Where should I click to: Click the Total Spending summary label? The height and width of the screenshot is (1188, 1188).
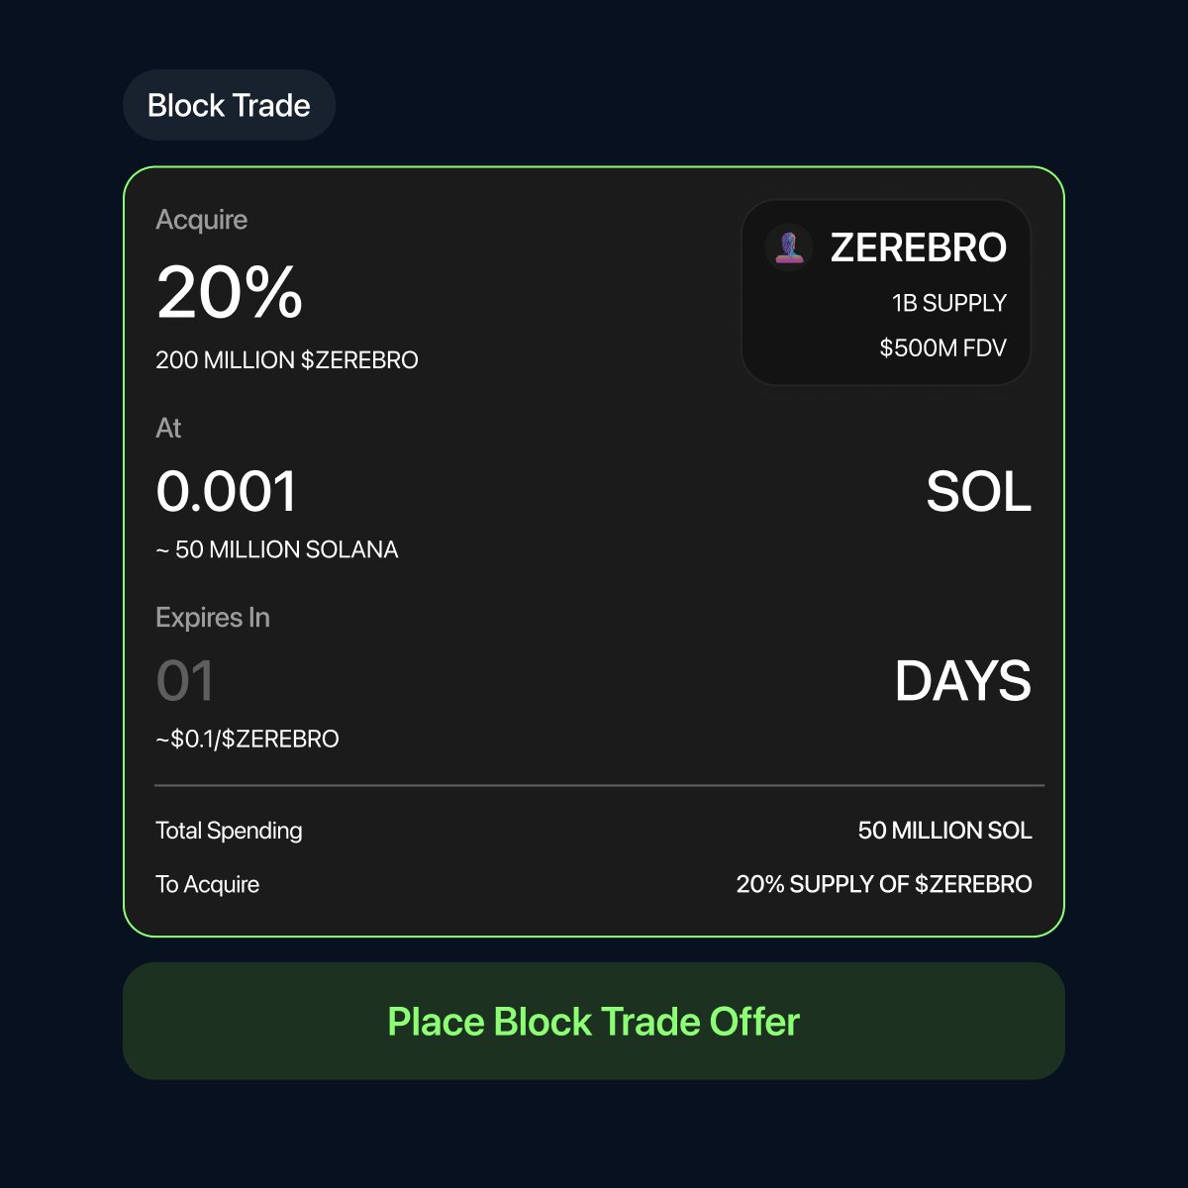[229, 831]
